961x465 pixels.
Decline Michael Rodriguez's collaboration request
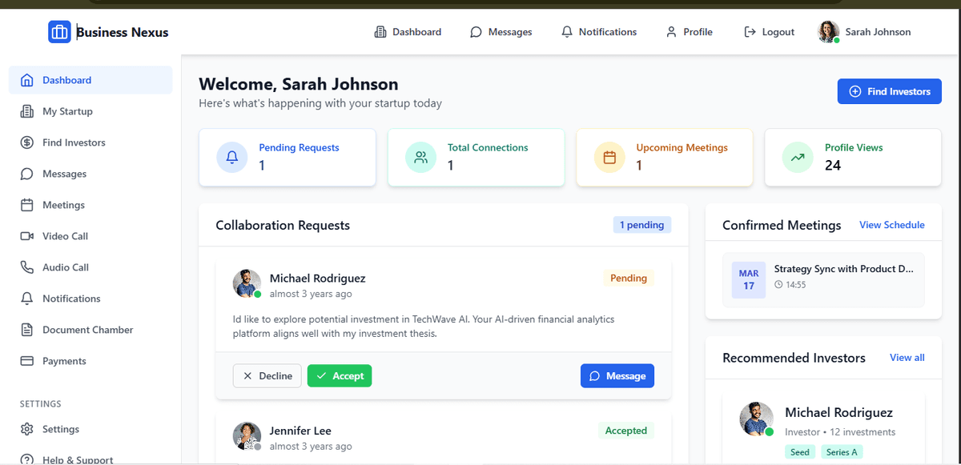tap(267, 376)
